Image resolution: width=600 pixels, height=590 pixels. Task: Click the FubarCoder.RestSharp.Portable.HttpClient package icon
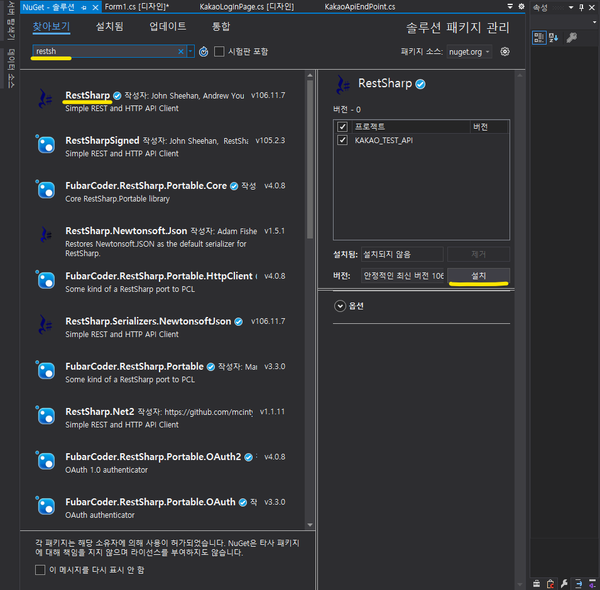(x=46, y=280)
